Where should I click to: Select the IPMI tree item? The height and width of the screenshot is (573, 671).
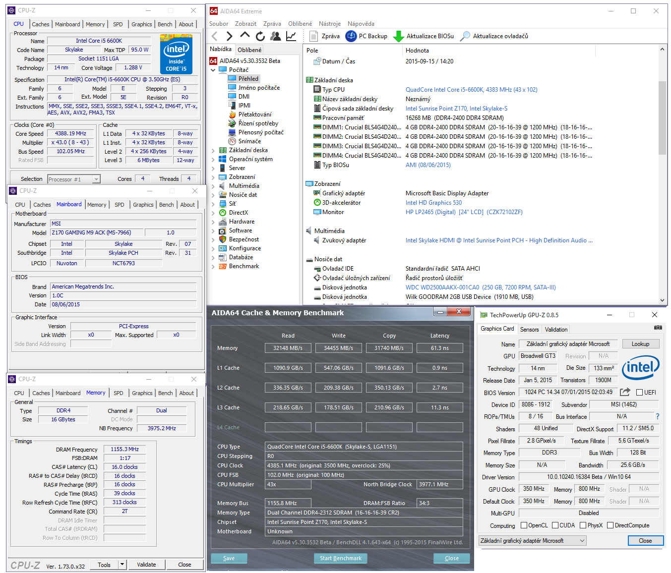point(240,106)
